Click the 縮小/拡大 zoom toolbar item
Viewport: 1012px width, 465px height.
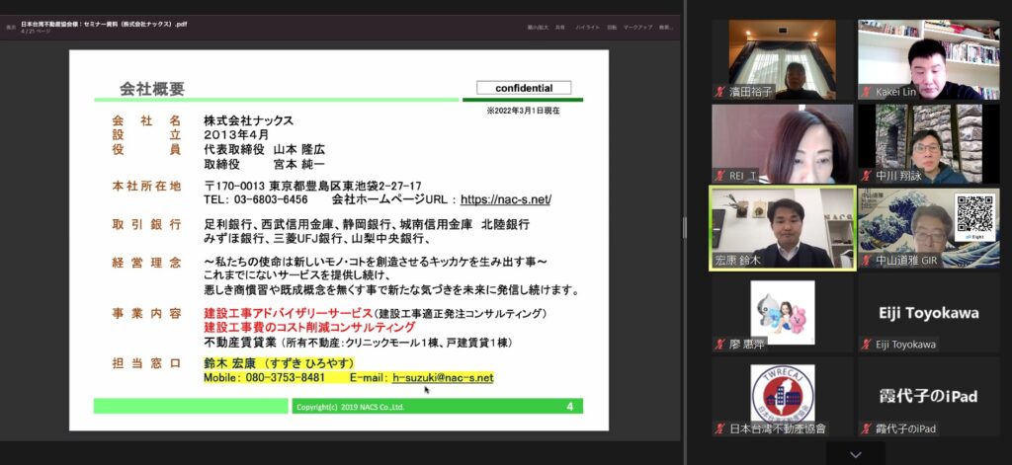(x=538, y=27)
